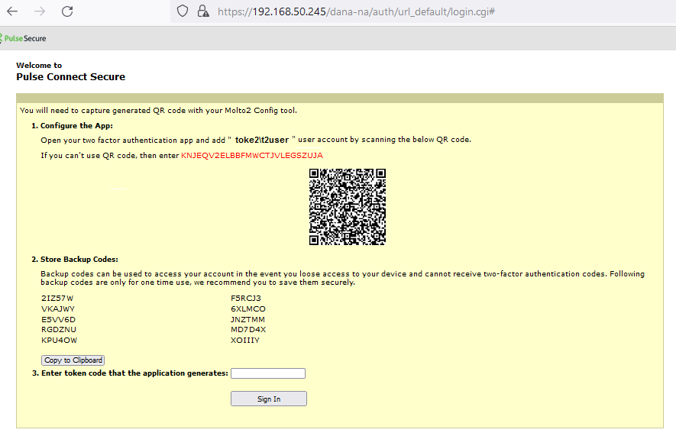This screenshot has width=676, height=436.
Task: Reload the current page
Action: pos(67,11)
